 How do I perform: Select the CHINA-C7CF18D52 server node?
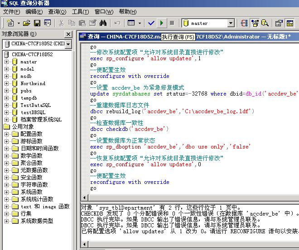click(x=32, y=54)
